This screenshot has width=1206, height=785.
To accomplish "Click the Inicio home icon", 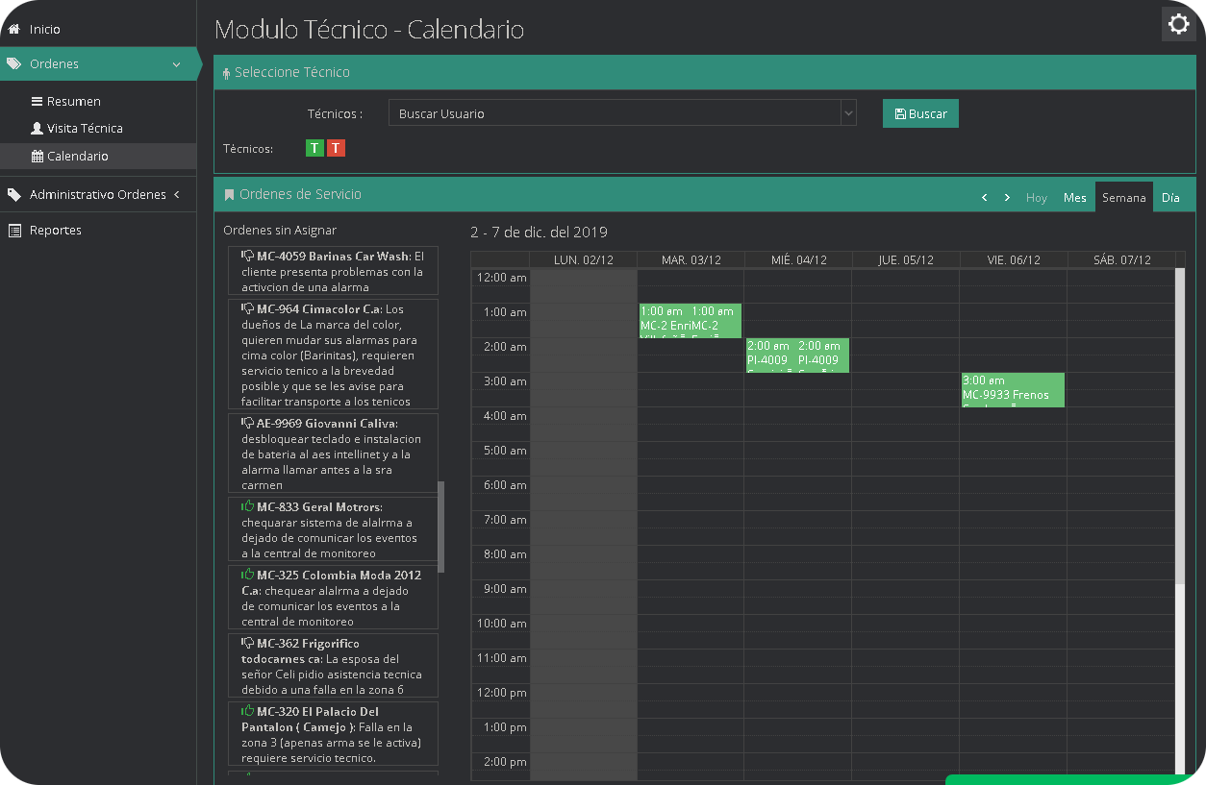I will pos(13,30).
